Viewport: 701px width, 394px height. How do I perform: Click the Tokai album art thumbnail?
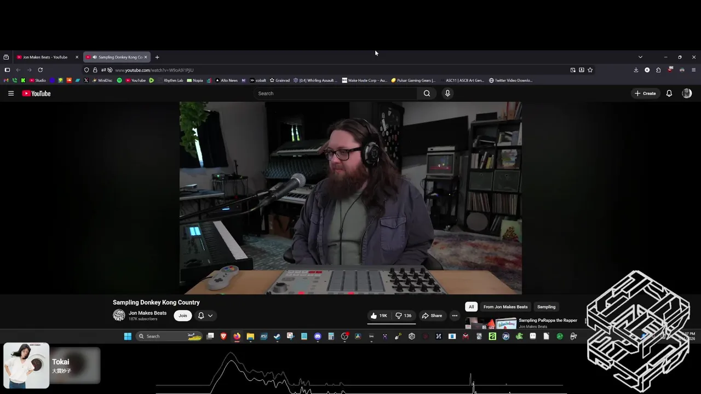click(x=26, y=366)
